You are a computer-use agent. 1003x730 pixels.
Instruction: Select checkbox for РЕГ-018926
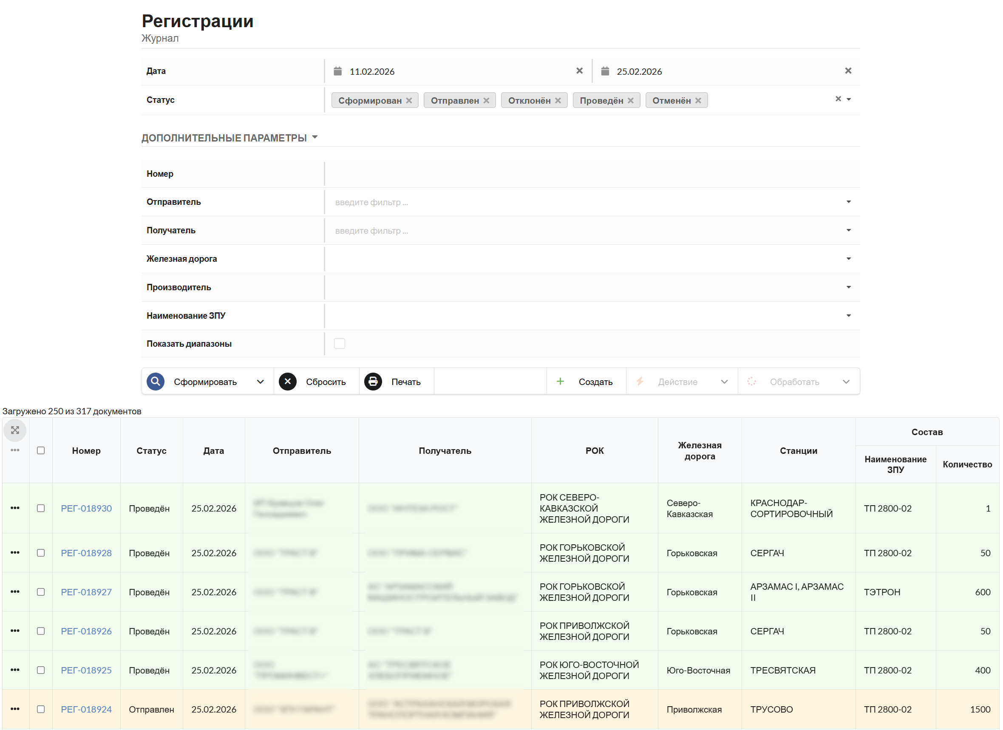41,631
